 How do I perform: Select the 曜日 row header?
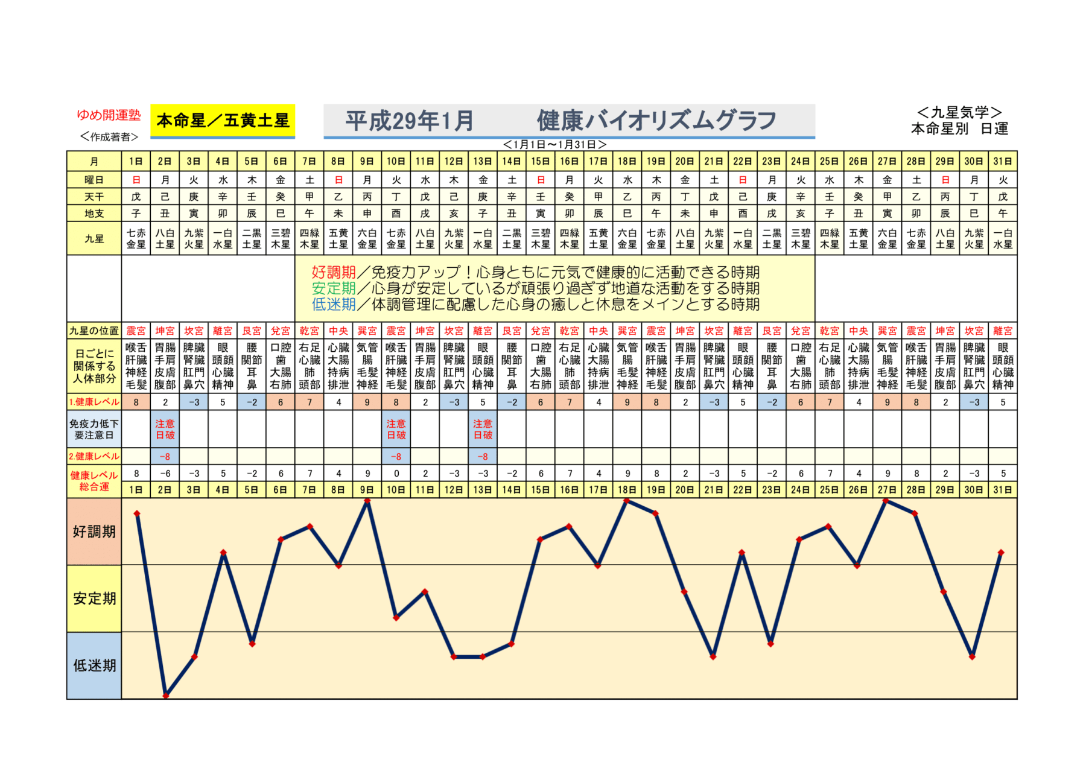tap(94, 180)
